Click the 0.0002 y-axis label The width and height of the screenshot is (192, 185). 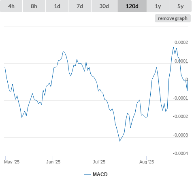coord(181,42)
